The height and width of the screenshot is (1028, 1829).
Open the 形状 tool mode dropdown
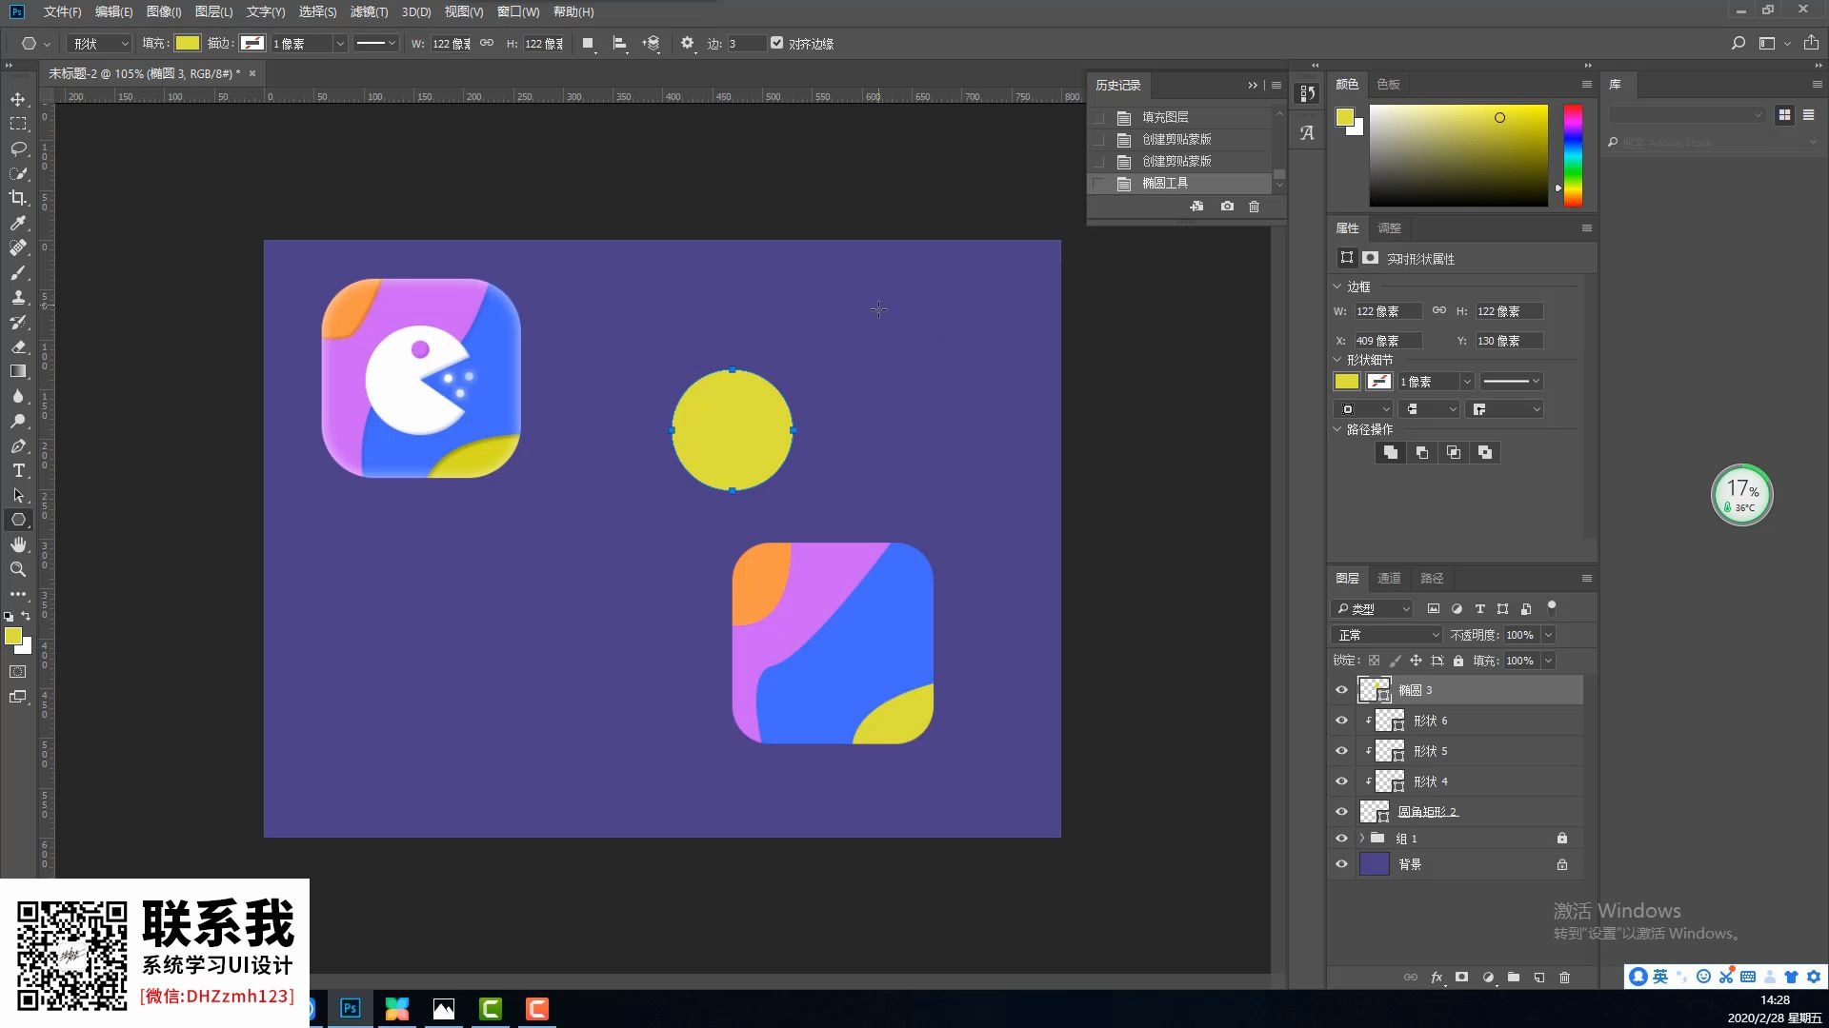point(100,44)
